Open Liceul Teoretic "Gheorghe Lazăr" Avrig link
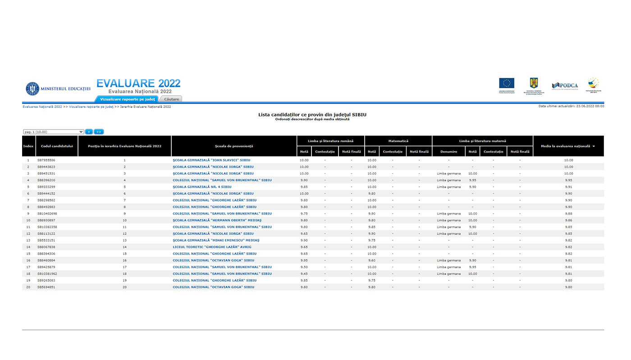The image size is (631, 360). pyautogui.click(x=211, y=247)
